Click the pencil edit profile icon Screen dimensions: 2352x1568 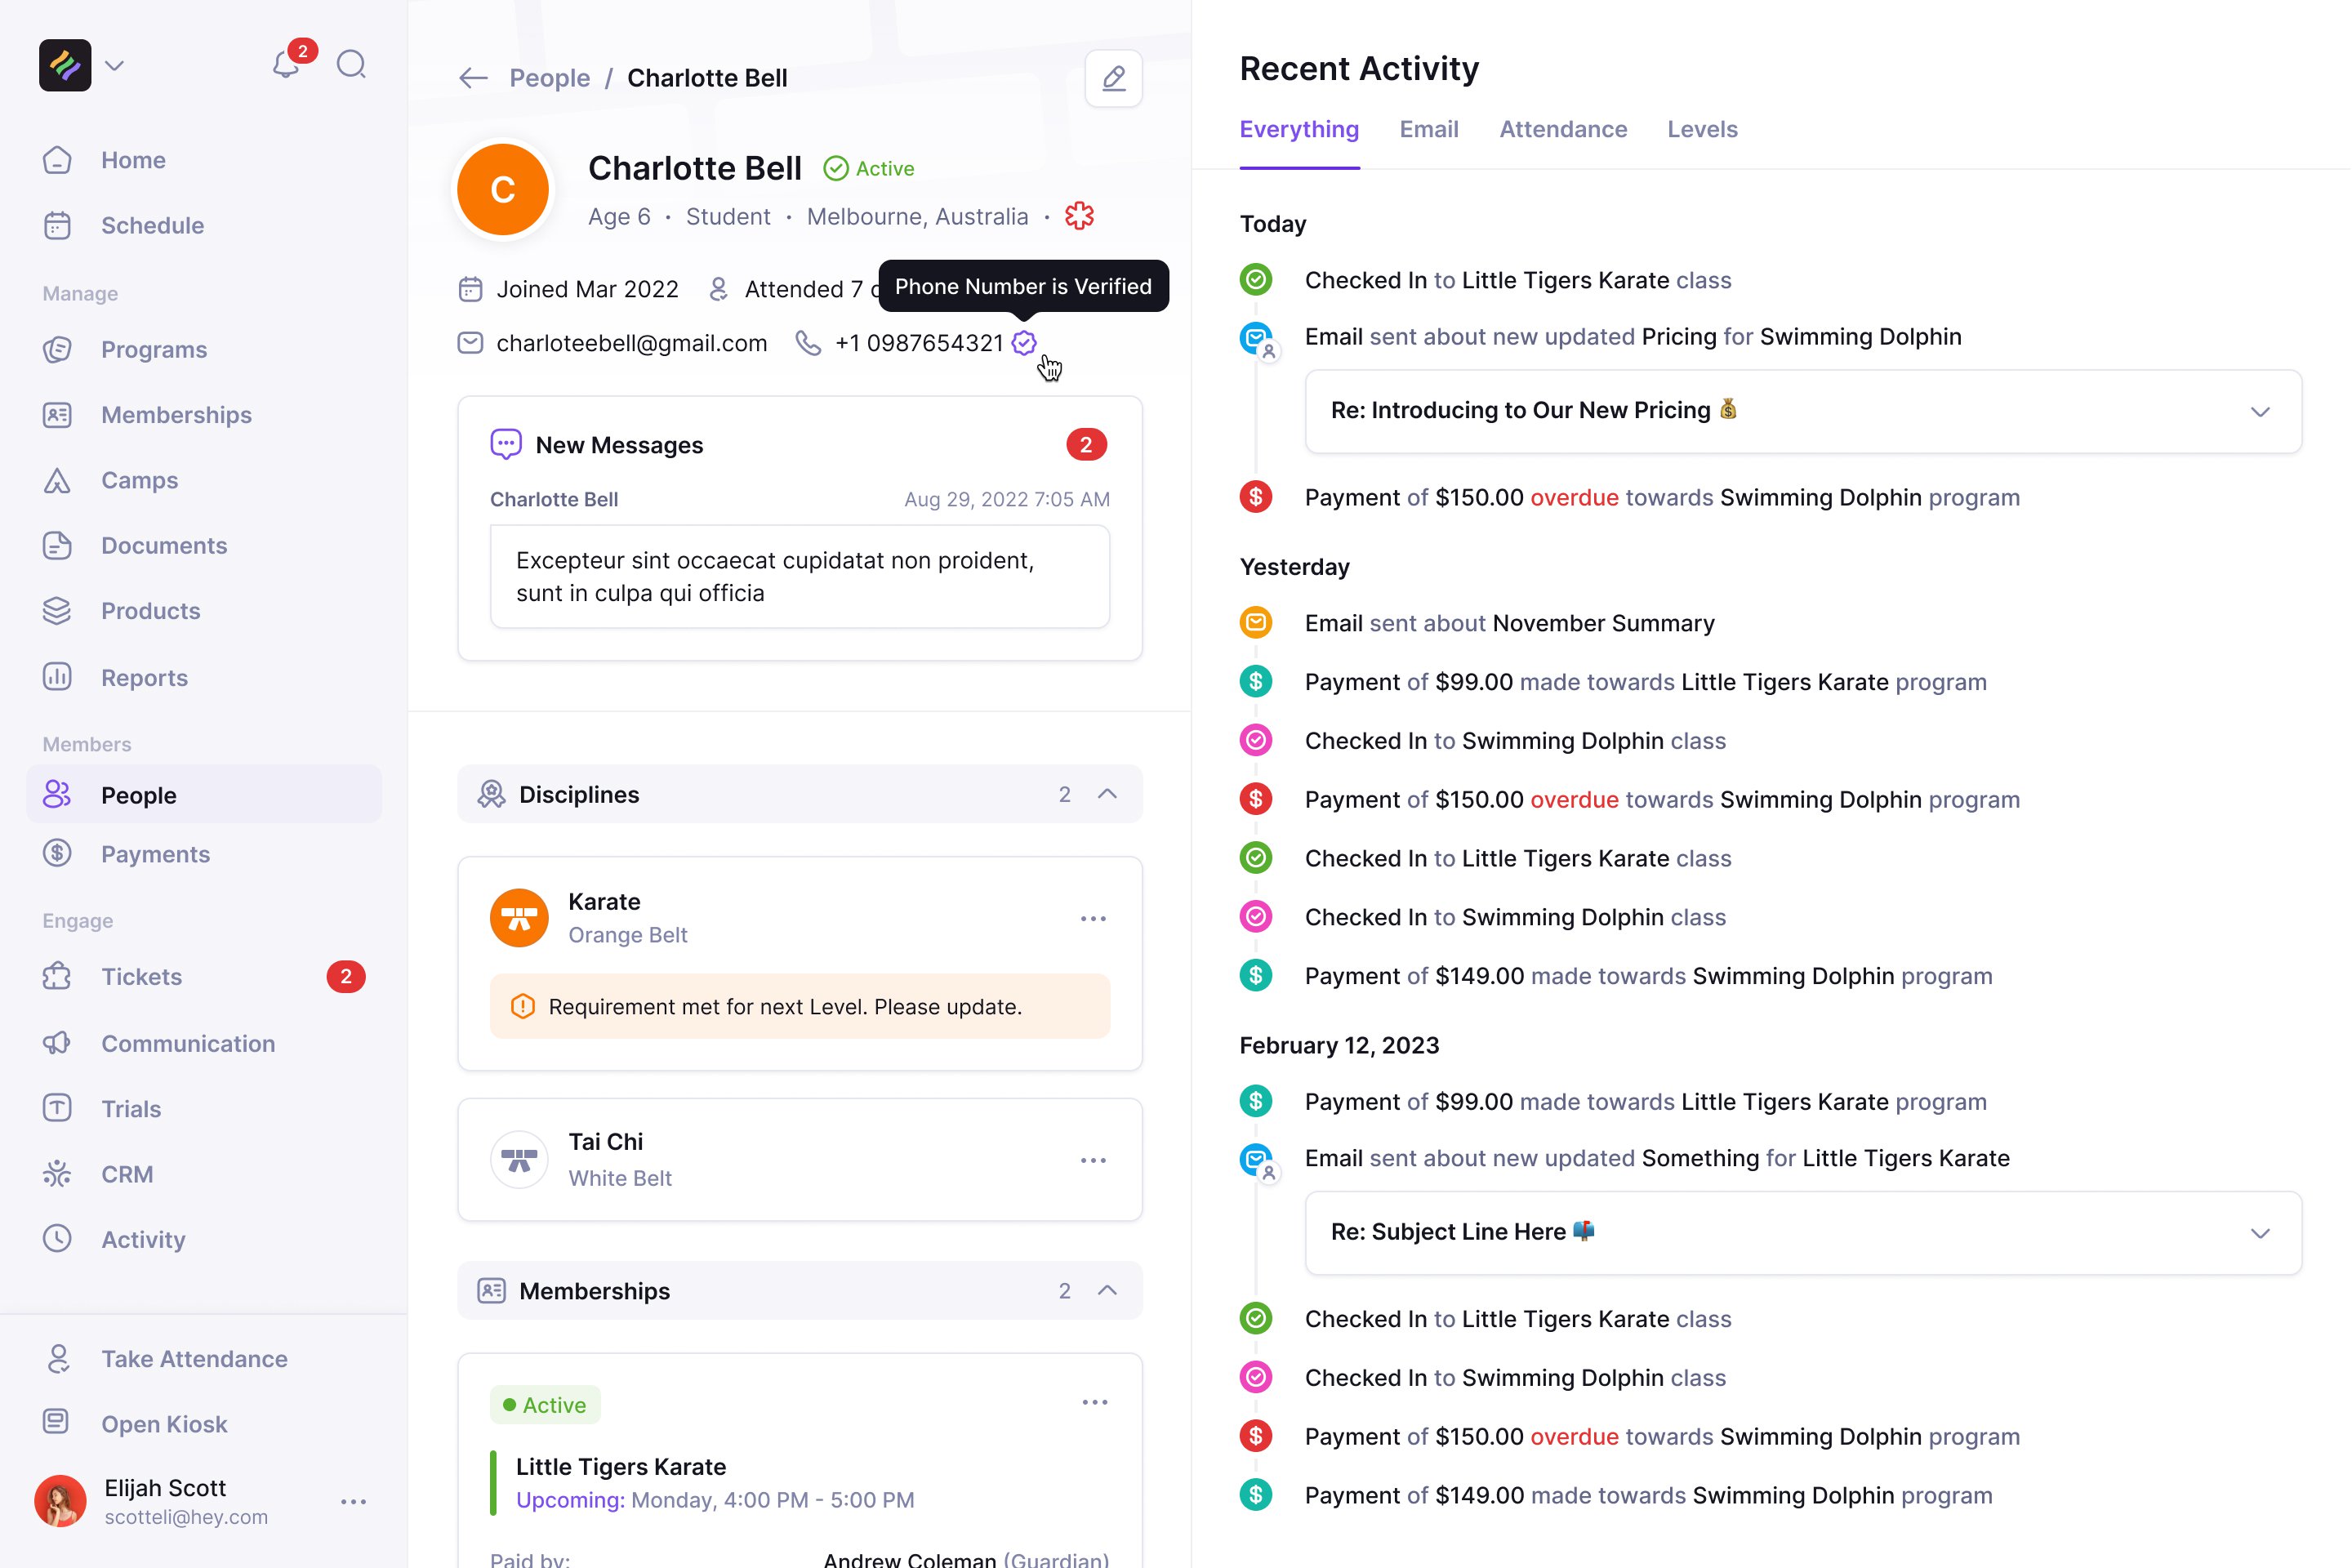pos(1113,78)
